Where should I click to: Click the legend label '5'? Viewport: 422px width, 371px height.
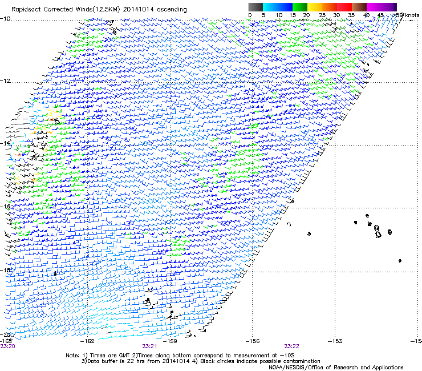[263, 15]
